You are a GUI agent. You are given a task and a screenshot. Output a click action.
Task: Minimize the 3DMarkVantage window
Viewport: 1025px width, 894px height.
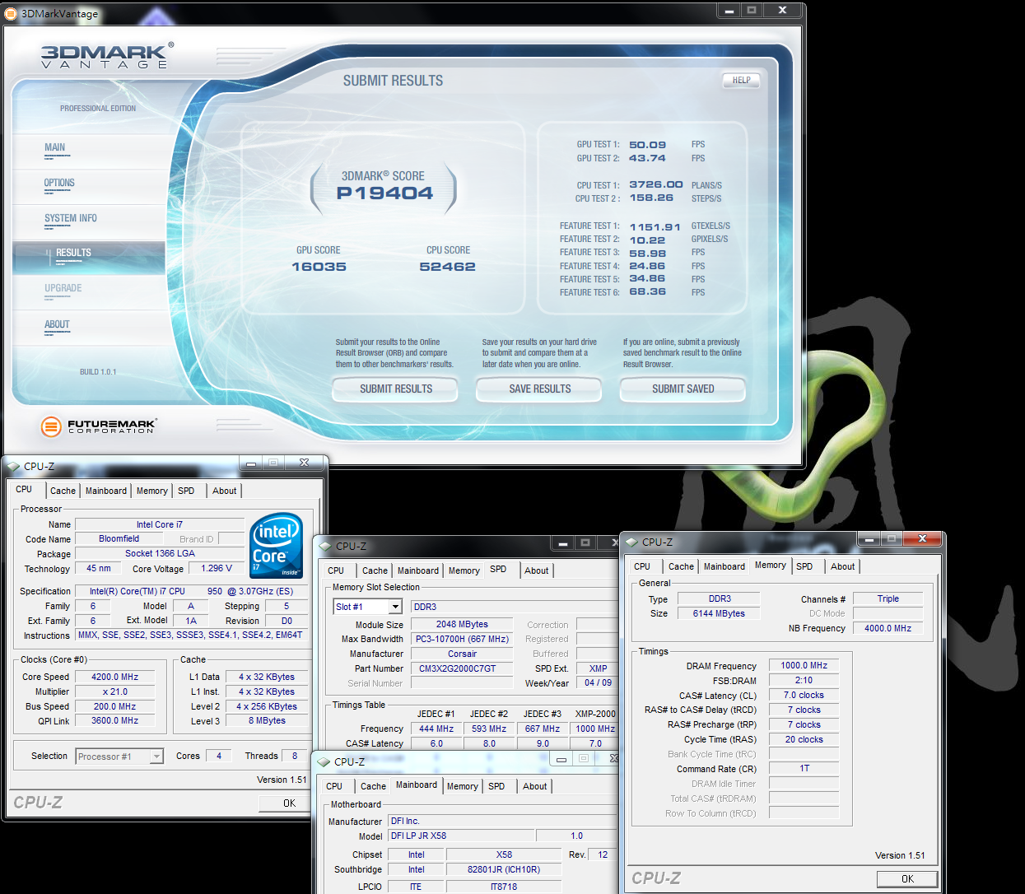pos(729,10)
